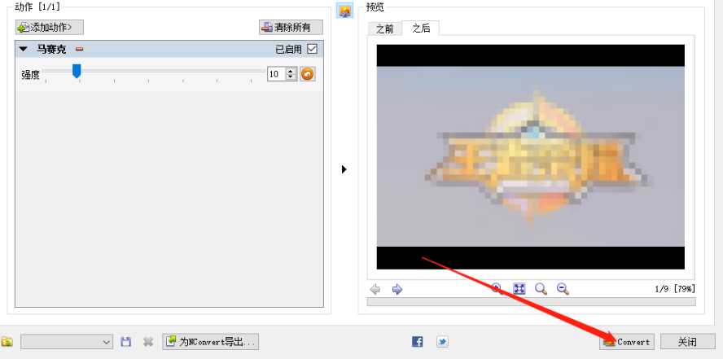The width and height of the screenshot is (723, 359).
Task: Click the 关闭 button
Action: pos(687,341)
